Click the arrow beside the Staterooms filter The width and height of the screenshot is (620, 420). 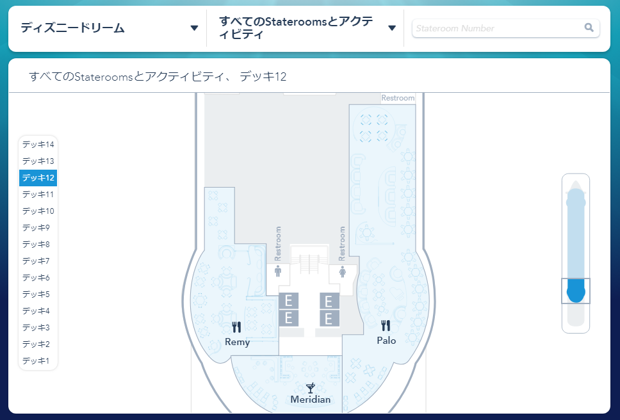coord(392,28)
